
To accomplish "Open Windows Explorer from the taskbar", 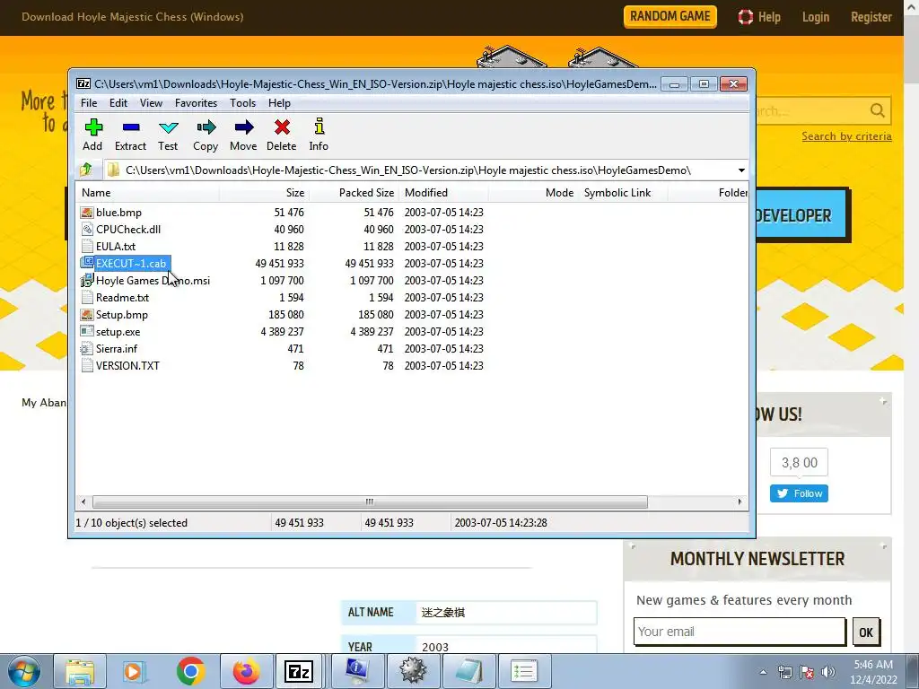I will [80, 671].
